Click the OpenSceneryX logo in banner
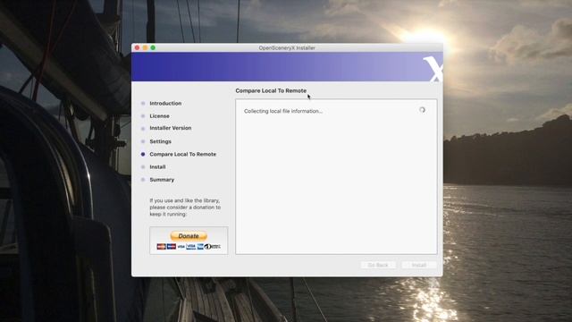This screenshot has height=322, width=572. coord(433,69)
